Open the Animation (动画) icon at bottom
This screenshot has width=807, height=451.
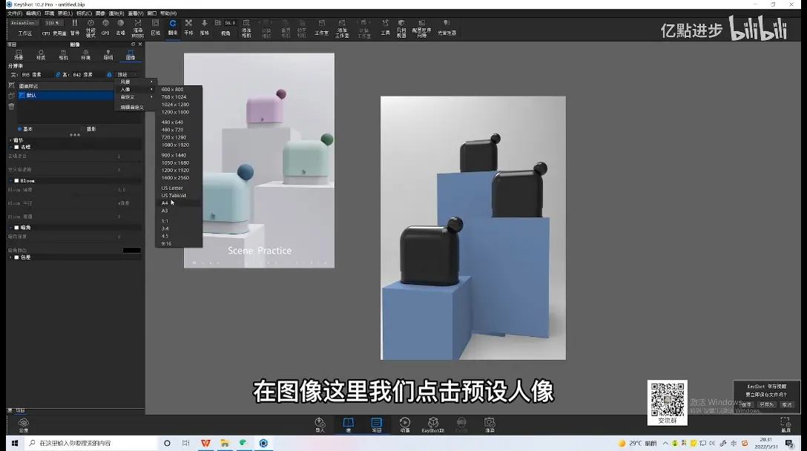pos(405,425)
